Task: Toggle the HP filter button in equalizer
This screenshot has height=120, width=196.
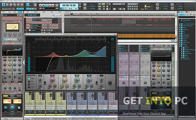Action: 40,76
